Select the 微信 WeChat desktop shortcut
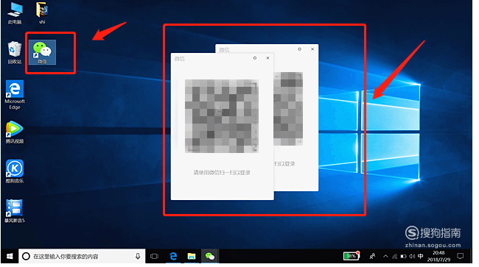 tap(42, 52)
